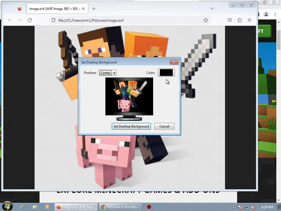Go back with the back arrow
The height and width of the screenshot is (211, 281).
coord(10,20)
